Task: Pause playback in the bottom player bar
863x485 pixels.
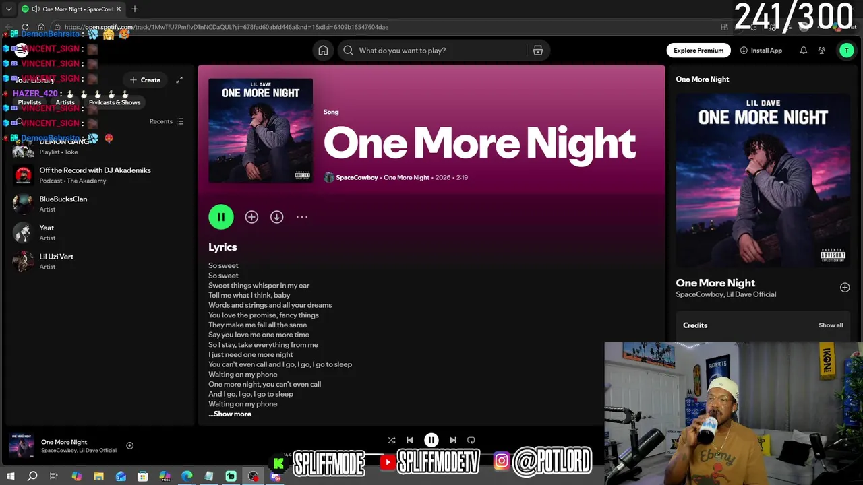Action: [x=431, y=440]
